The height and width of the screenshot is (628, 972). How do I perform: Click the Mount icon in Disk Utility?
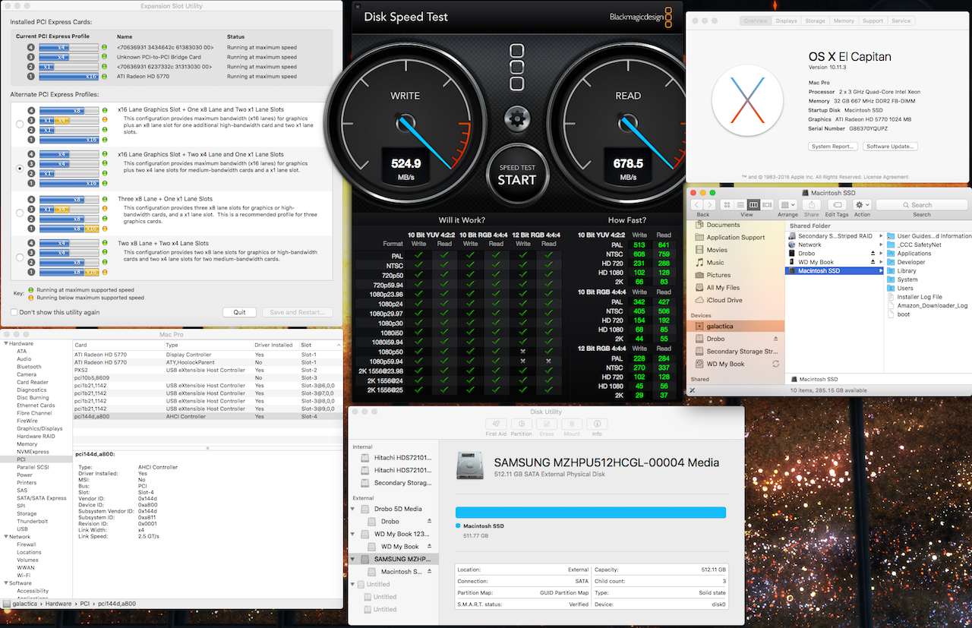pyautogui.click(x=572, y=424)
